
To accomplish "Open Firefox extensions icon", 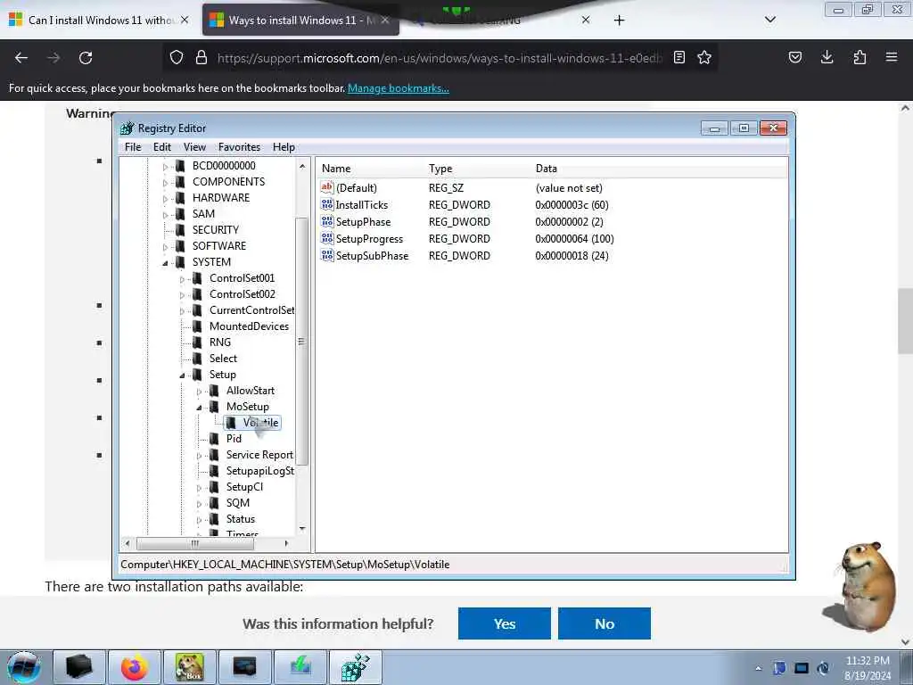I will (x=860, y=57).
